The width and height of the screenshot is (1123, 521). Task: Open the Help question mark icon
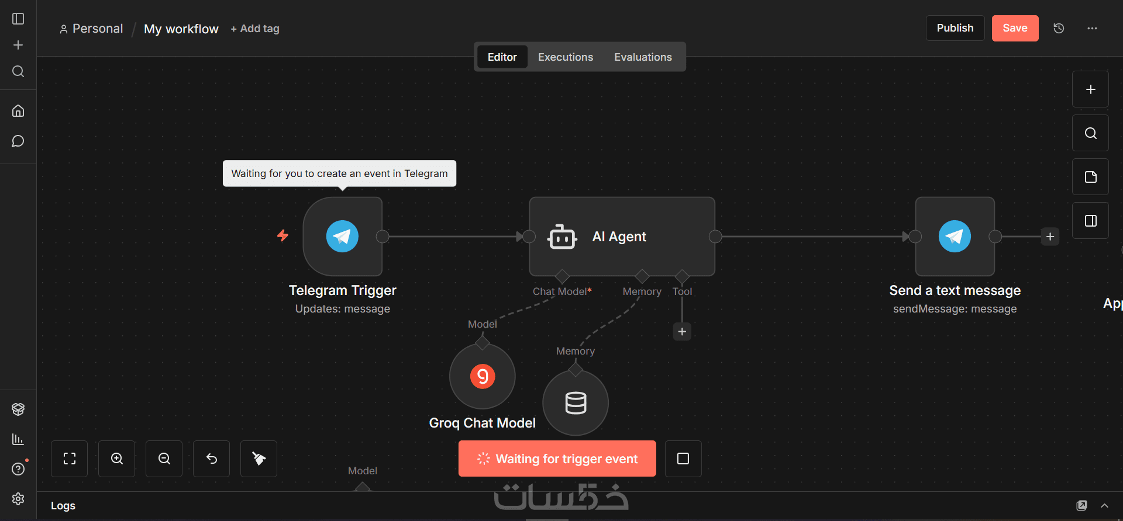[x=18, y=469]
